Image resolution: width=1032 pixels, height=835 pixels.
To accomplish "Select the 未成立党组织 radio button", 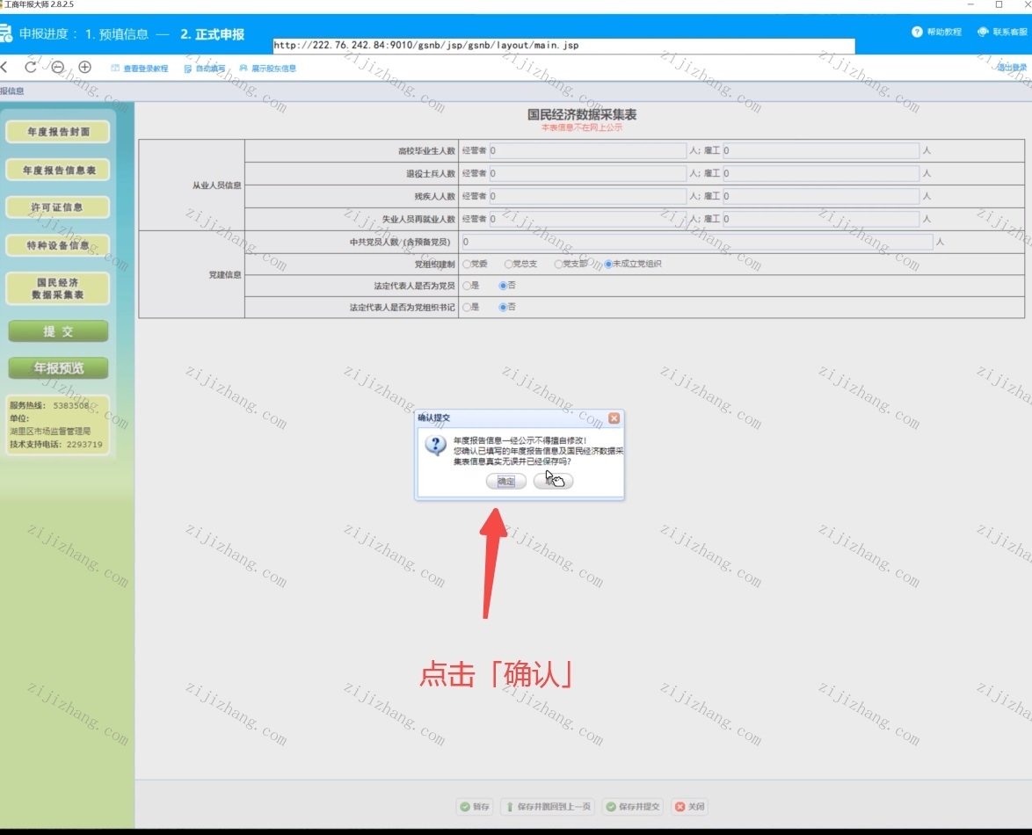I will click(x=608, y=264).
